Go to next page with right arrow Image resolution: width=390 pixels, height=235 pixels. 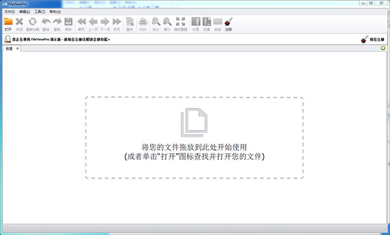(105, 22)
